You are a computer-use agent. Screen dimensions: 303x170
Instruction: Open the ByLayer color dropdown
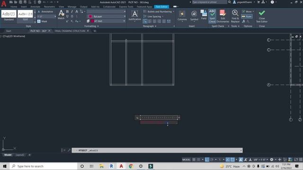point(125,17)
